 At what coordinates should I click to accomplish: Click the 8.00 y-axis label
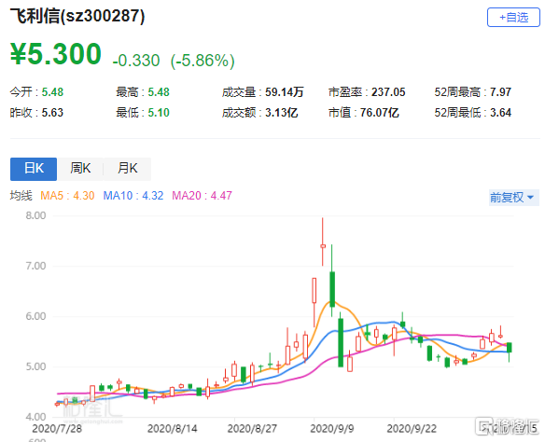click(x=35, y=215)
